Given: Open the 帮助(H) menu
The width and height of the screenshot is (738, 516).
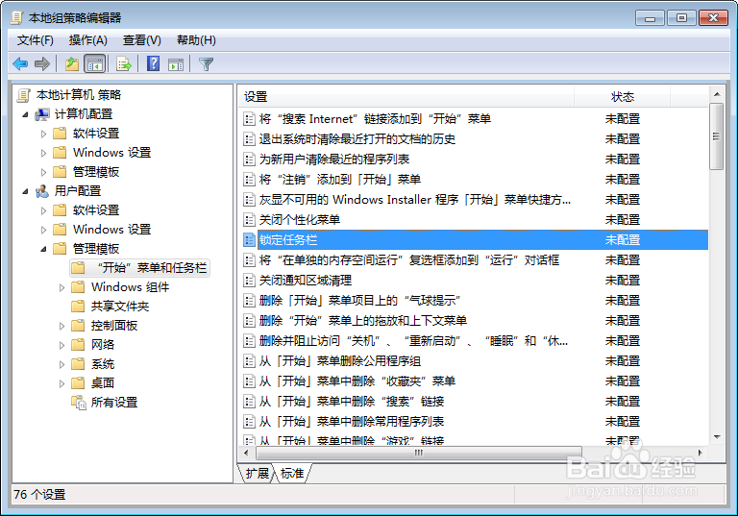Looking at the screenshot, I should pyautogui.click(x=196, y=40).
